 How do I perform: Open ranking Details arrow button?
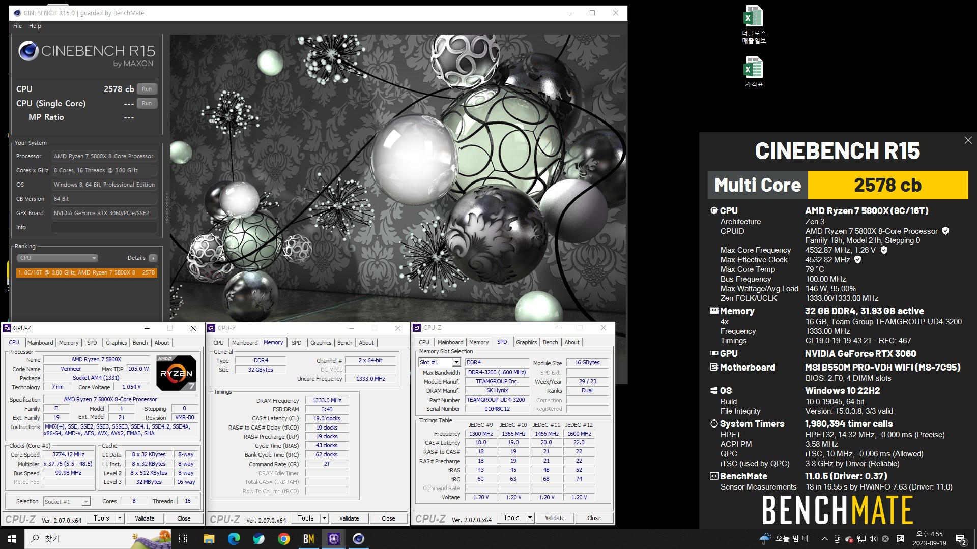[x=153, y=258]
